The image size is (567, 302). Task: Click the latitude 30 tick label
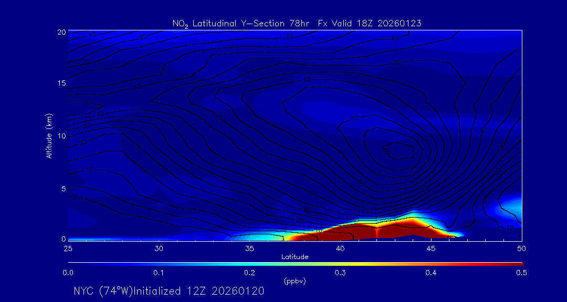coord(159,248)
